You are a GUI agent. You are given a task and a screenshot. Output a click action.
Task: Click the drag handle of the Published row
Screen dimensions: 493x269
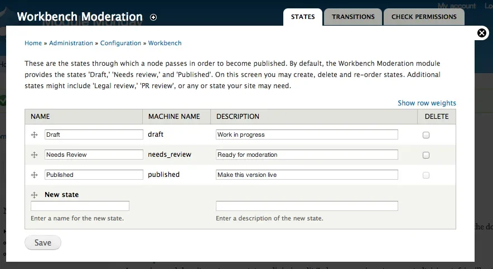click(x=34, y=175)
